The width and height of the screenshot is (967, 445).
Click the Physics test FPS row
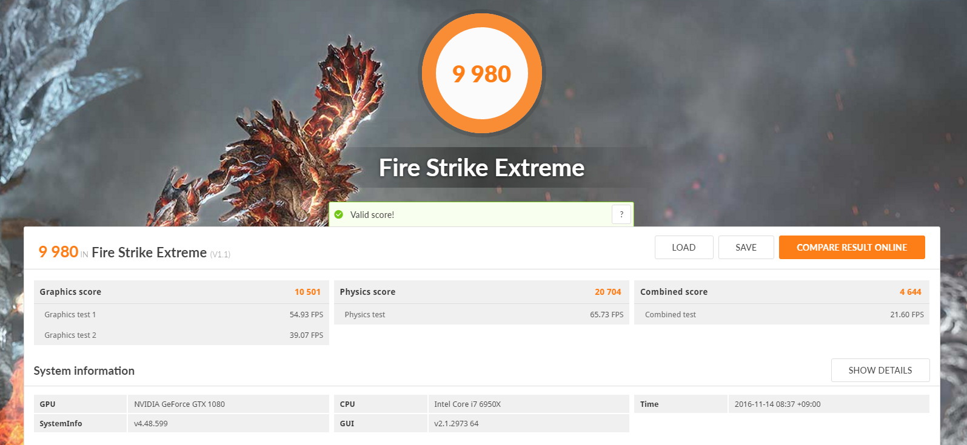coord(481,314)
